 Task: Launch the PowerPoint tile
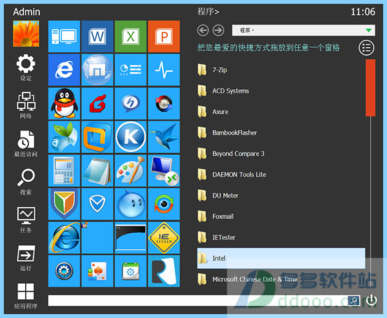(x=164, y=36)
